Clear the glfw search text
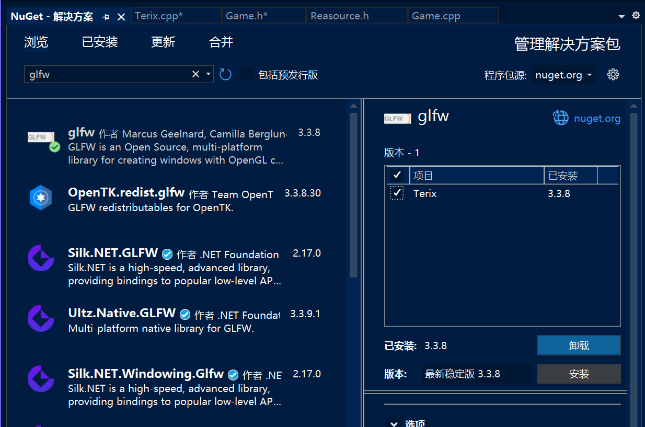The height and width of the screenshot is (427, 645). click(x=195, y=74)
